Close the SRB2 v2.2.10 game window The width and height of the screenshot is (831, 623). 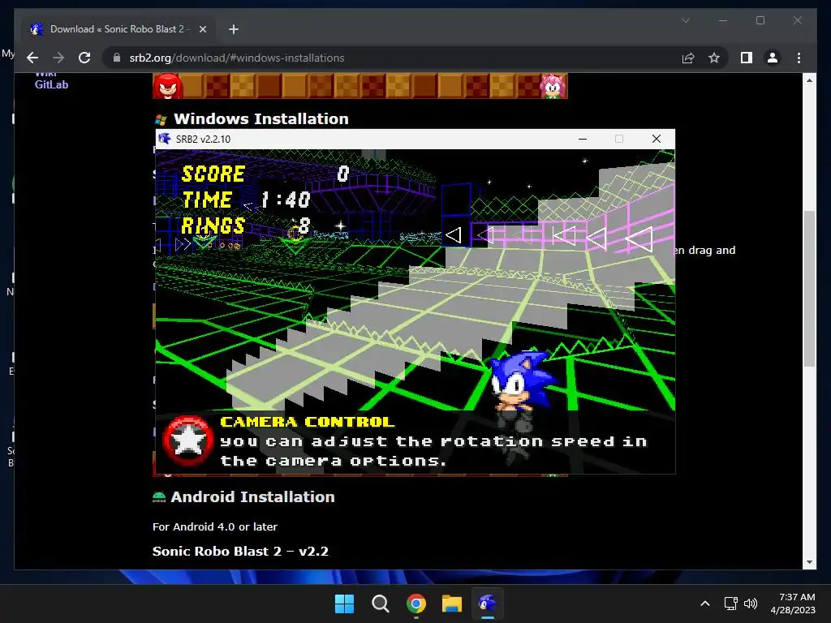coord(656,139)
